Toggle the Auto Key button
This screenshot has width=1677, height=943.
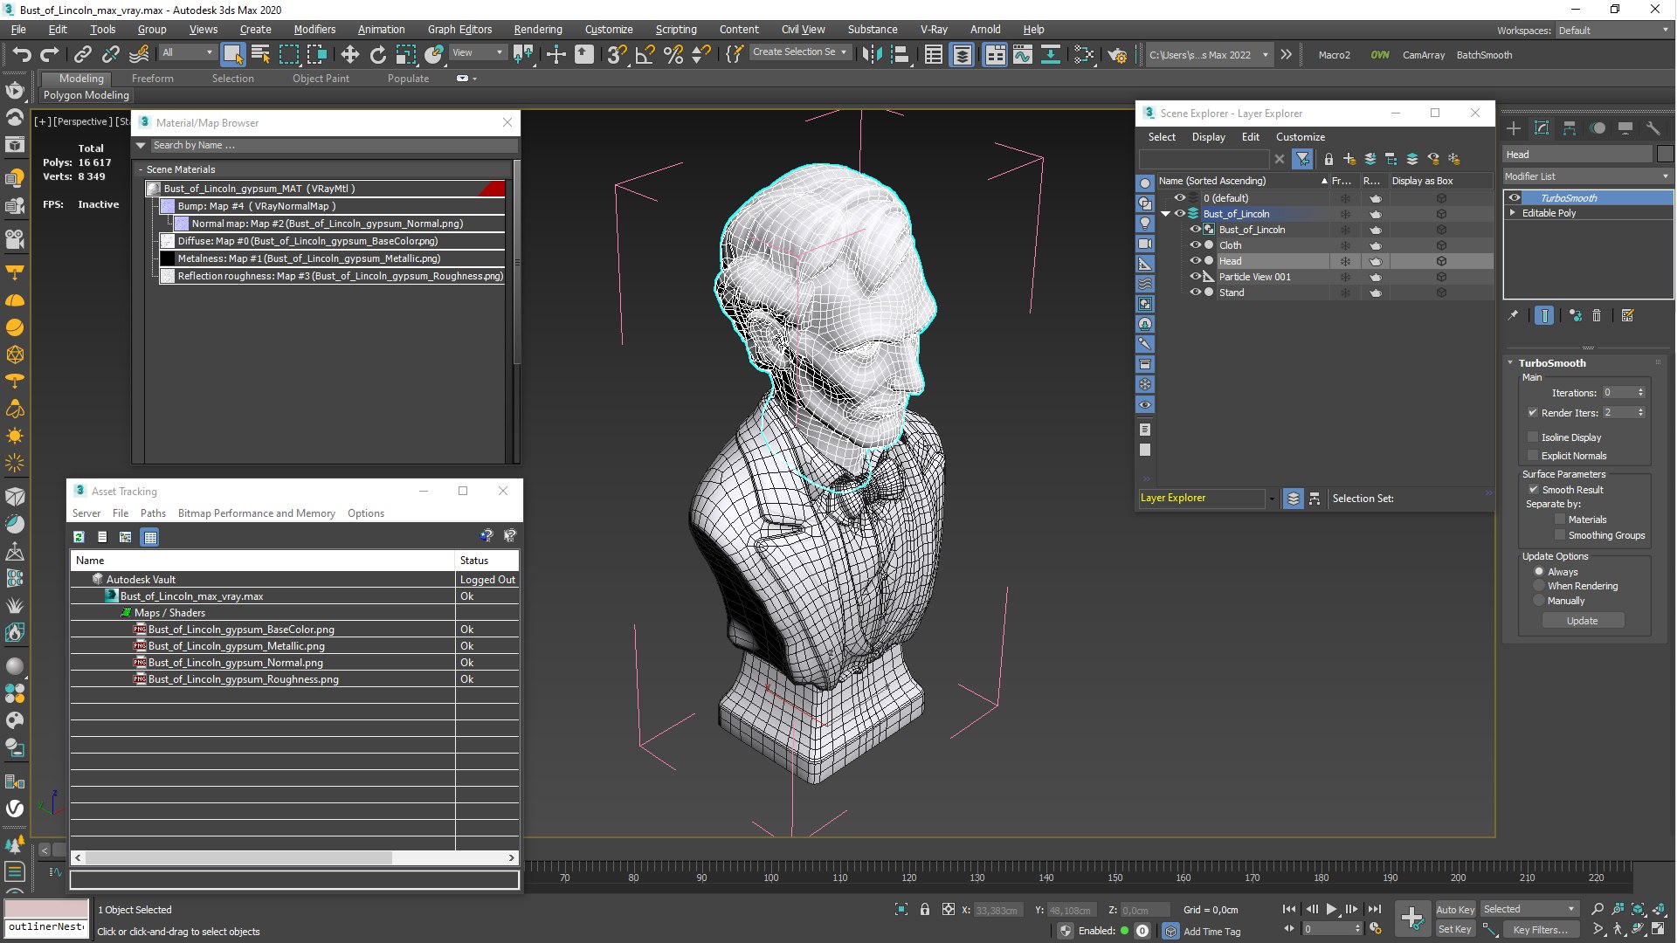coord(1454,910)
